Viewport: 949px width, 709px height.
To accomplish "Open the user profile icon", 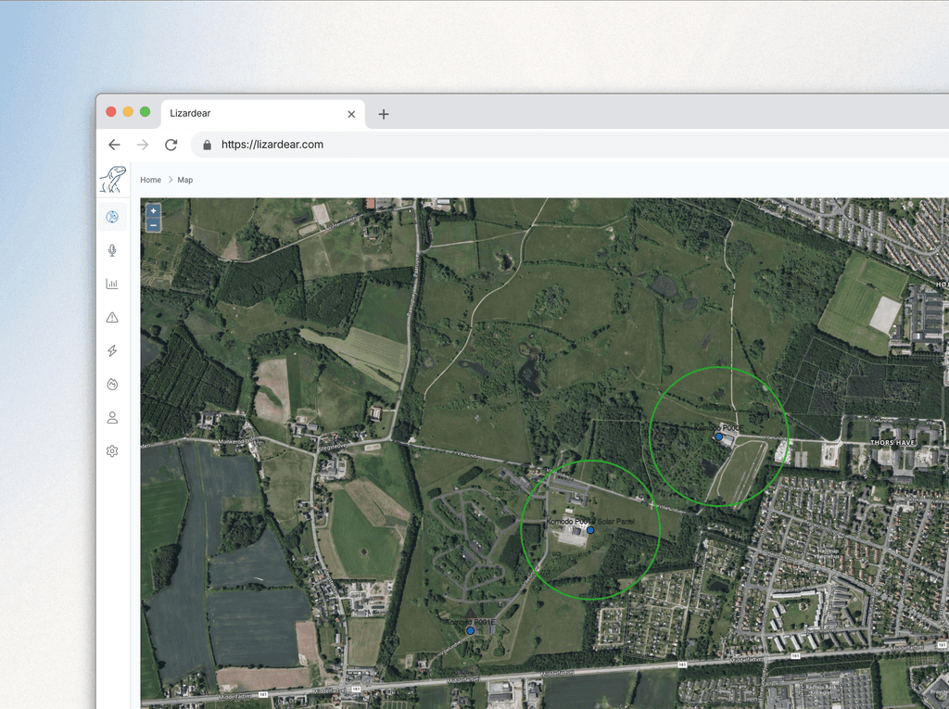I will pos(112,418).
